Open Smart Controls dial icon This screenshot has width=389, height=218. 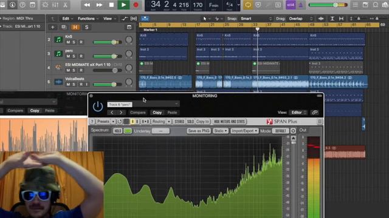coord(45,5)
